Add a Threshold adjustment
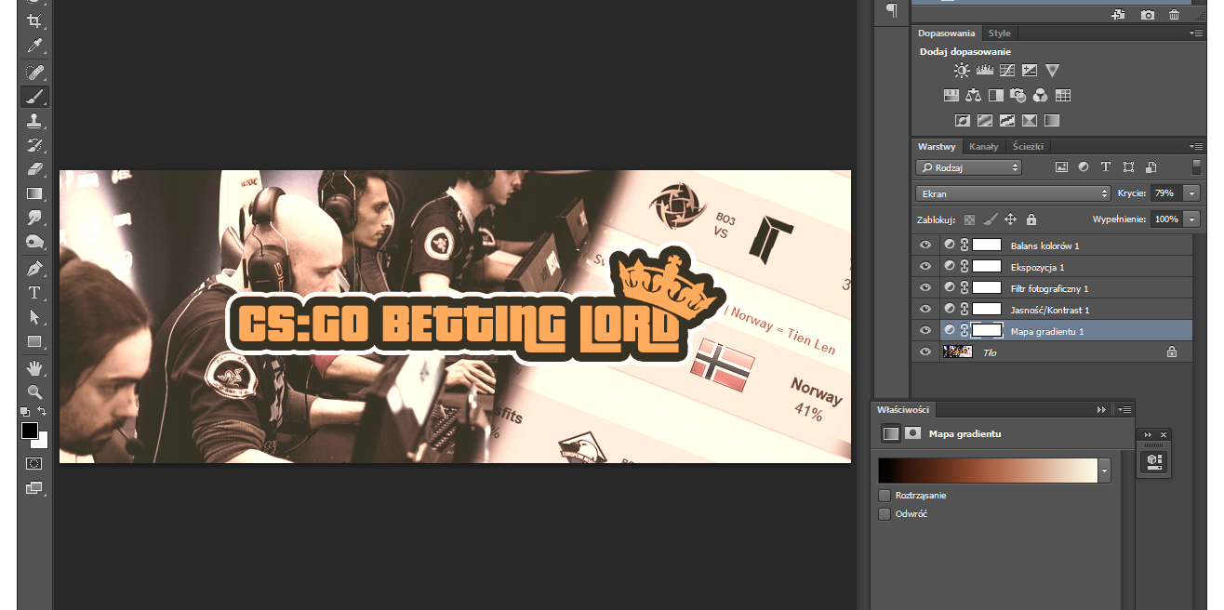The height and width of the screenshot is (610, 1224). tap(1007, 120)
